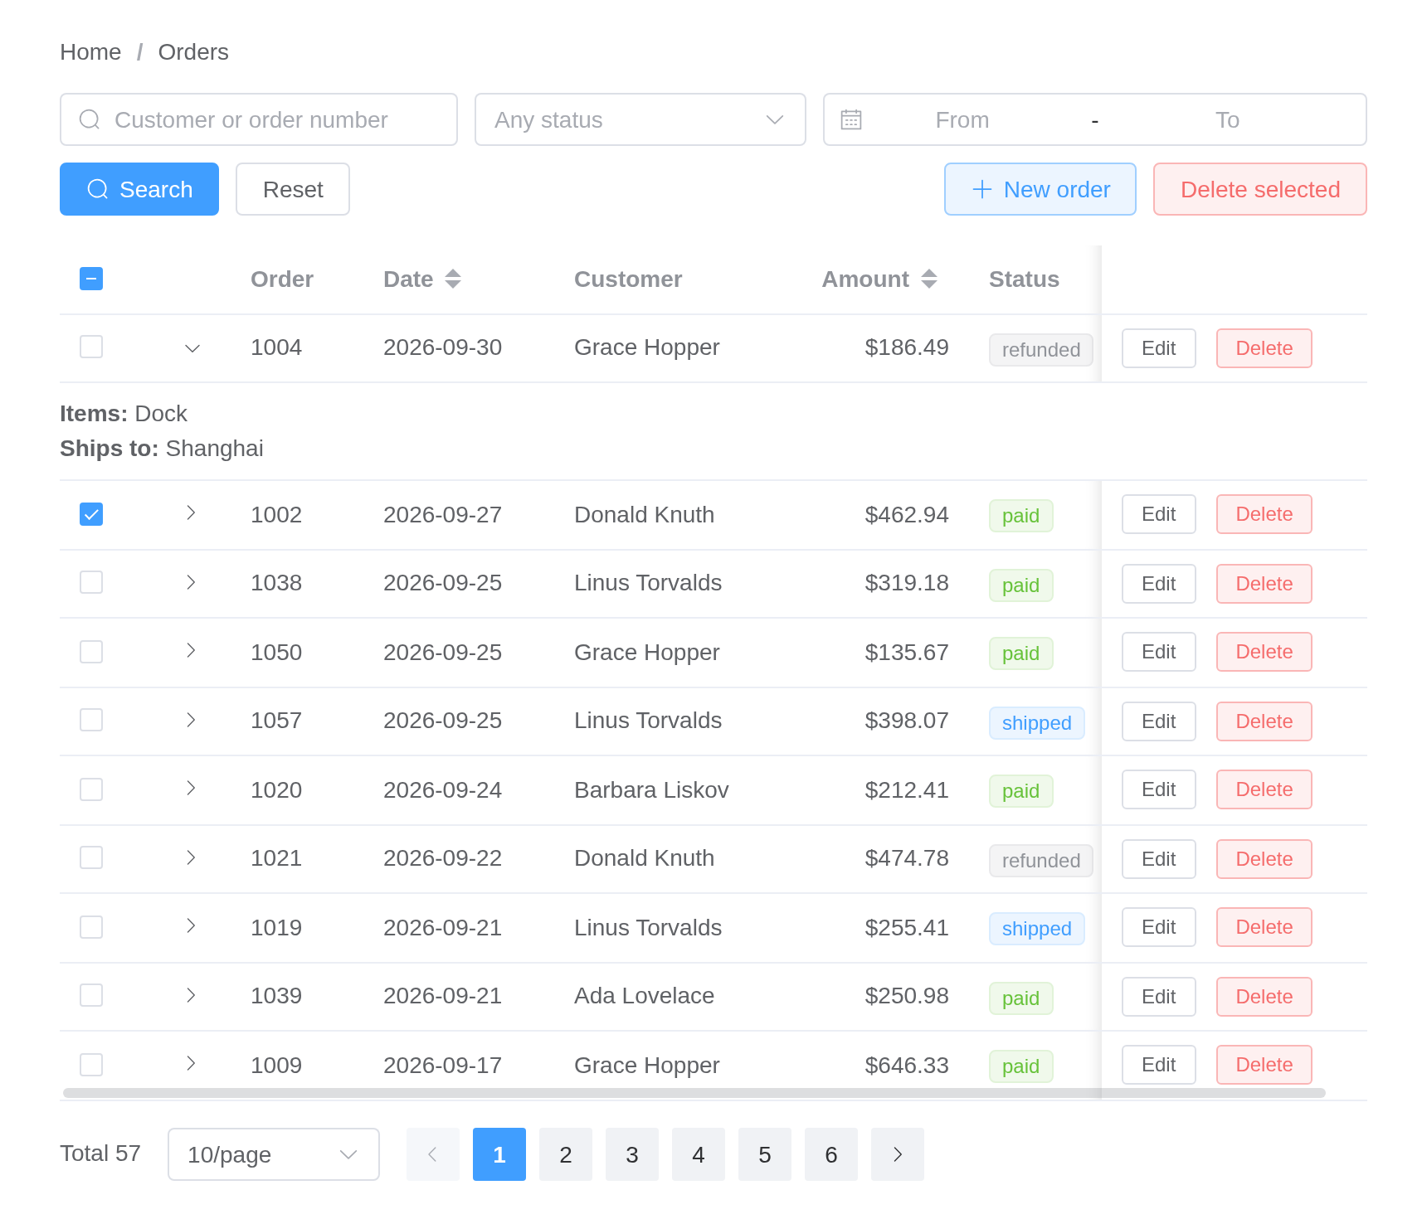Click amount $646.33
Viewport: 1427px width, 1219px height.
[x=906, y=1065]
